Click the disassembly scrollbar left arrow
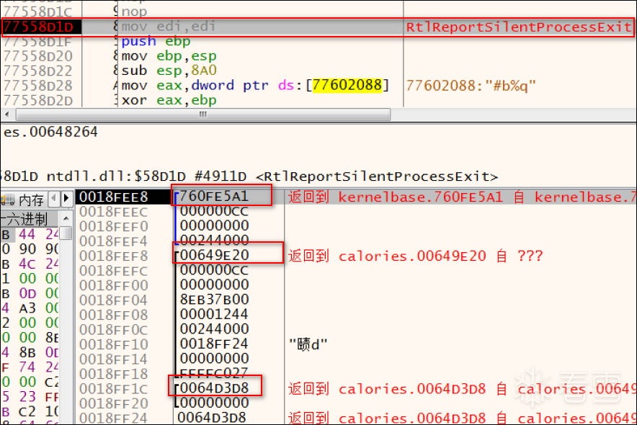Image resolution: width=637 pixels, height=425 pixels. coord(6,115)
